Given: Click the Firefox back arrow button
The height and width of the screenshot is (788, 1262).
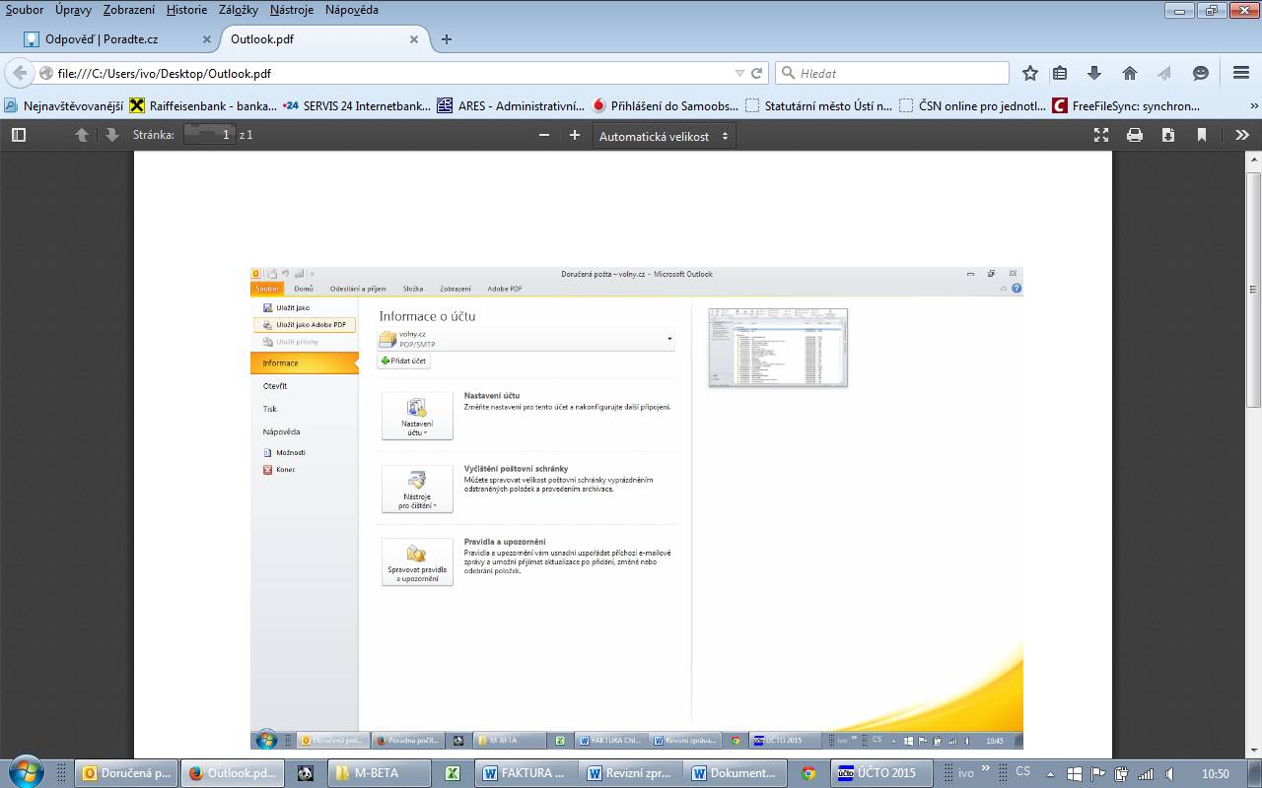Looking at the screenshot, I should (20, 73).
